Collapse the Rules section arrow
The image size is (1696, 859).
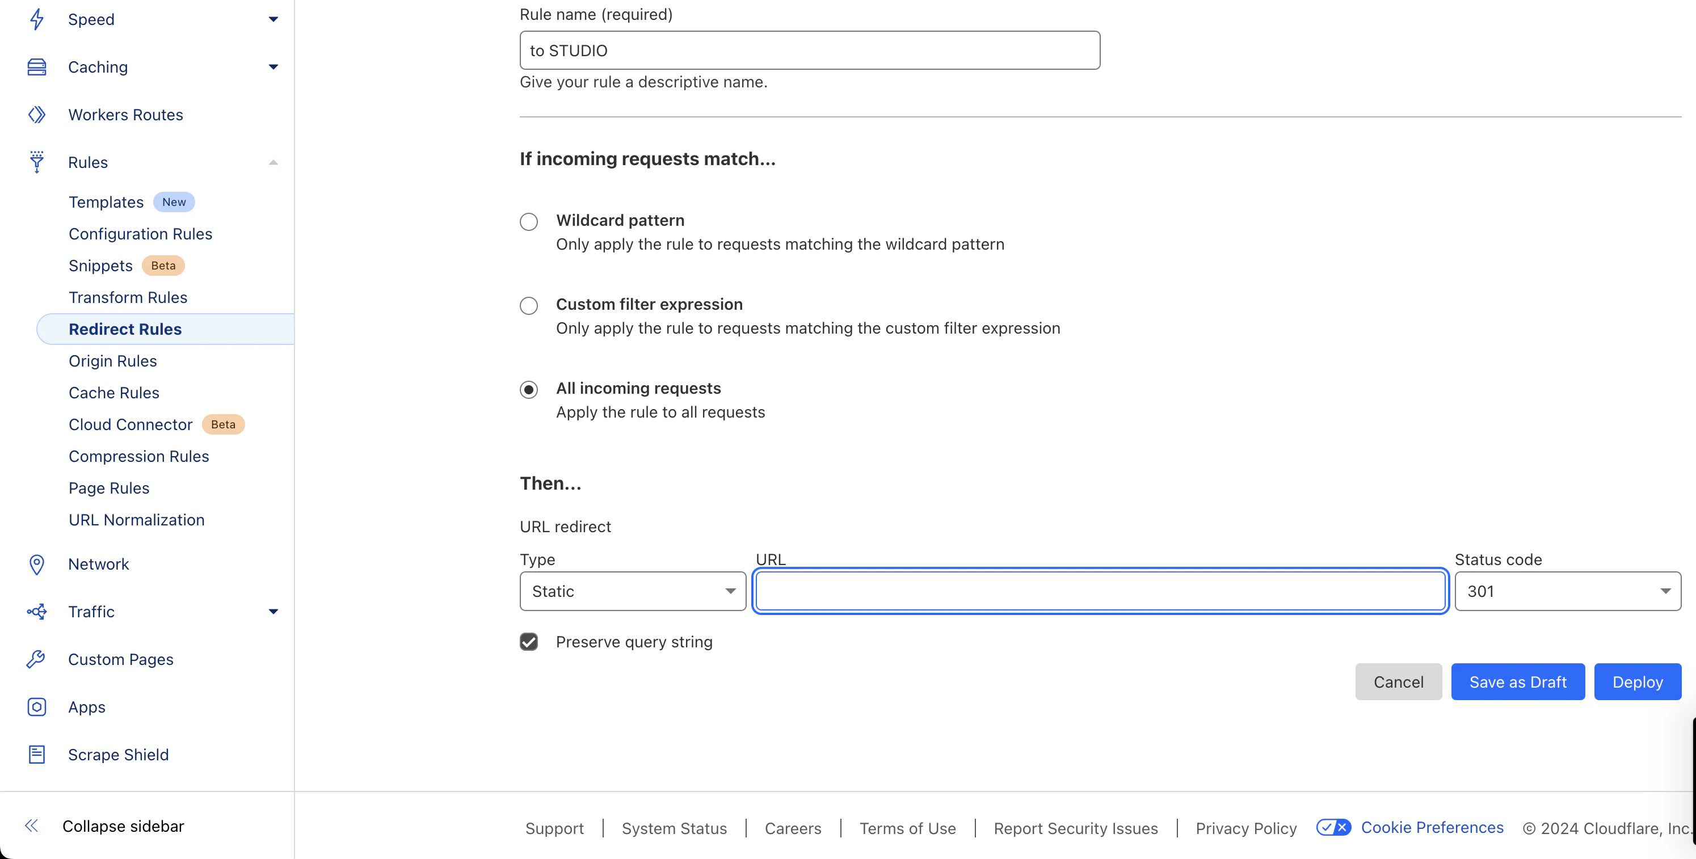click(x=273, y=162)
